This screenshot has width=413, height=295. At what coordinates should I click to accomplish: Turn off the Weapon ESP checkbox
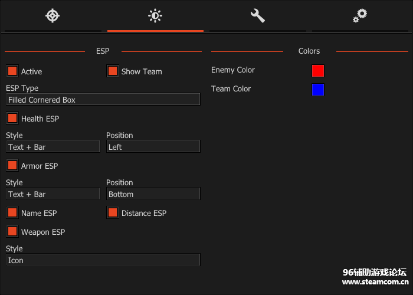pyautogui.click(x=12, y=232)
